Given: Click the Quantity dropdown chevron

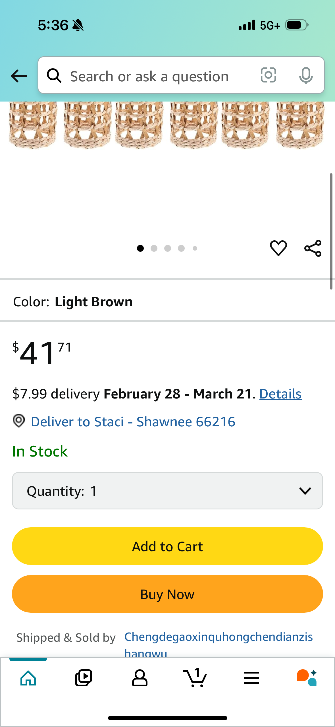Looking at the screenshot, I should (305, 491).
